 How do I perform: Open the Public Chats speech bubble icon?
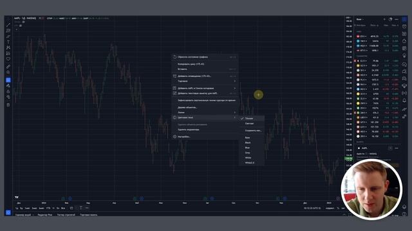(x=404, y=64)
